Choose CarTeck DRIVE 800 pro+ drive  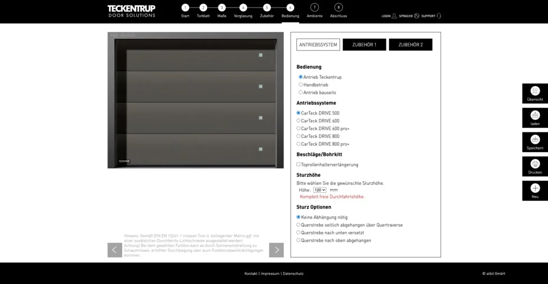(299, 144)
